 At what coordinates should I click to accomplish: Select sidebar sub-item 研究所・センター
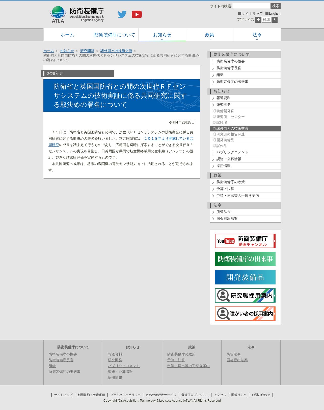pyautogui.click(x=245, y=117)
